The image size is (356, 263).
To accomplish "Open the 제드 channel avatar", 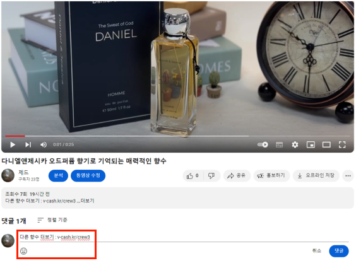I will (8, 175).
